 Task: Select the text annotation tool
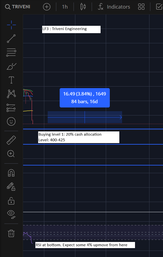click(11, 80)
